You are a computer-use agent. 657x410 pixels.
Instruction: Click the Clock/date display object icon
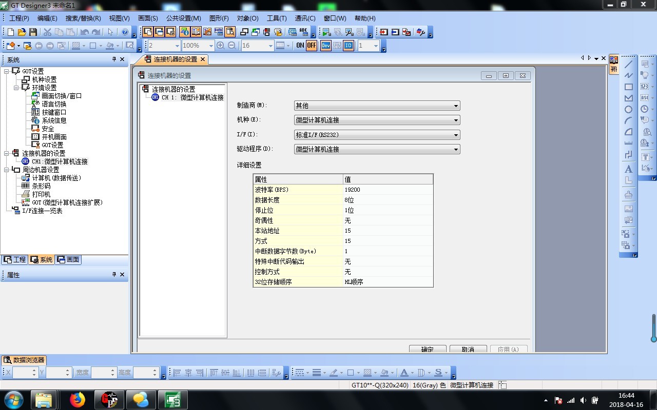click(645, 109)
